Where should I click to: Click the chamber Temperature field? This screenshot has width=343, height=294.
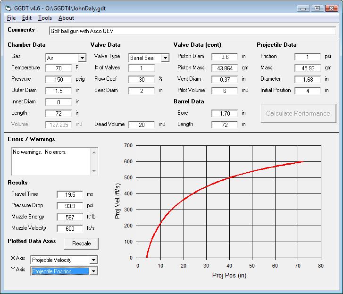[x=59, y=68]
